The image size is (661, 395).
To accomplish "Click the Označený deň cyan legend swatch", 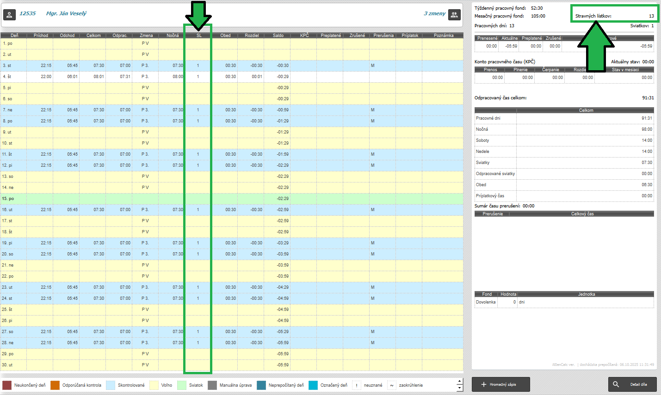I will (x=313, y=385).
